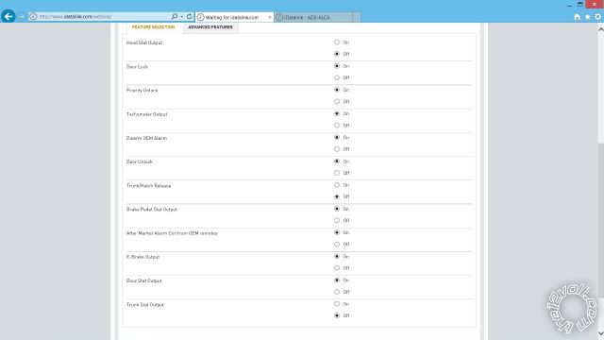Restore down the browser window
The image size is (604, 340).
[579, 5]
